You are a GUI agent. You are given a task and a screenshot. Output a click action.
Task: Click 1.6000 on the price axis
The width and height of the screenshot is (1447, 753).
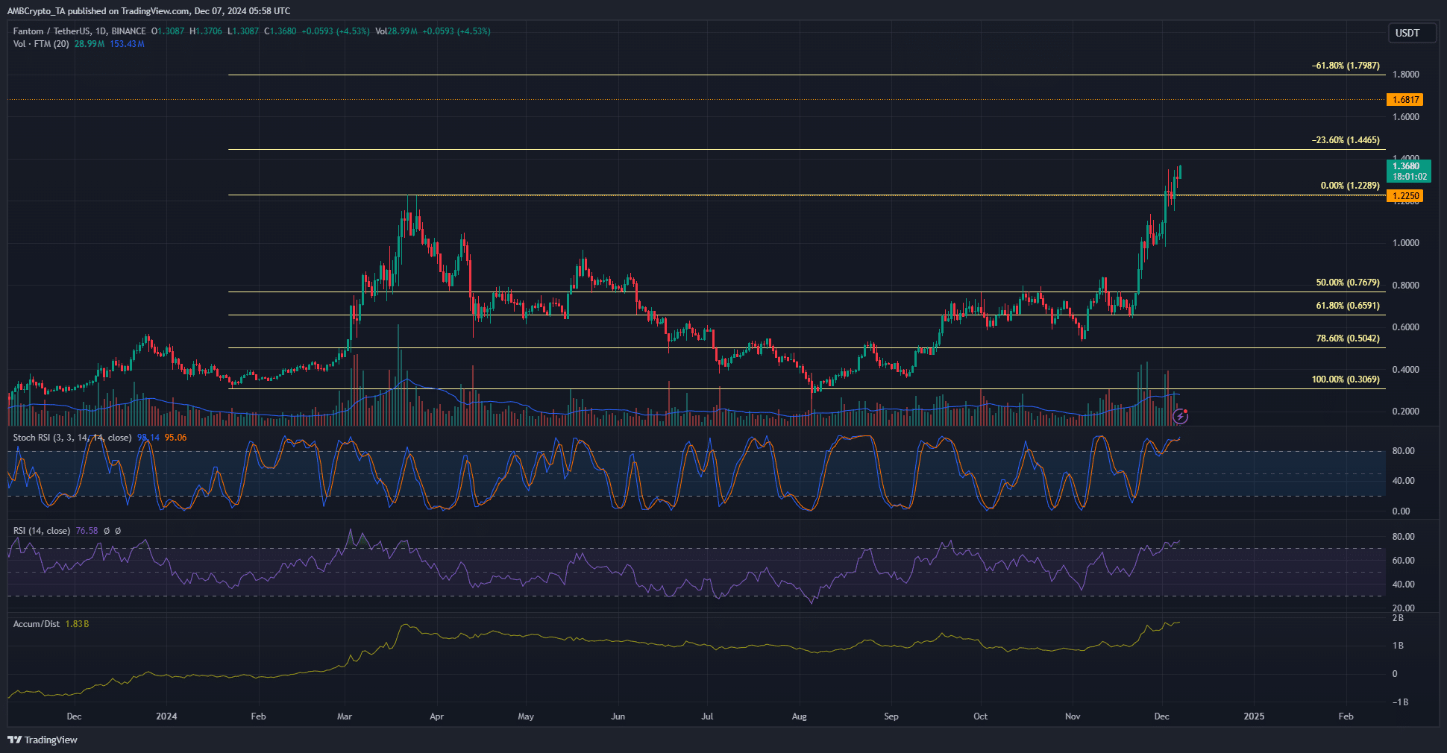pyautogui.click(x=1406, y=117)
